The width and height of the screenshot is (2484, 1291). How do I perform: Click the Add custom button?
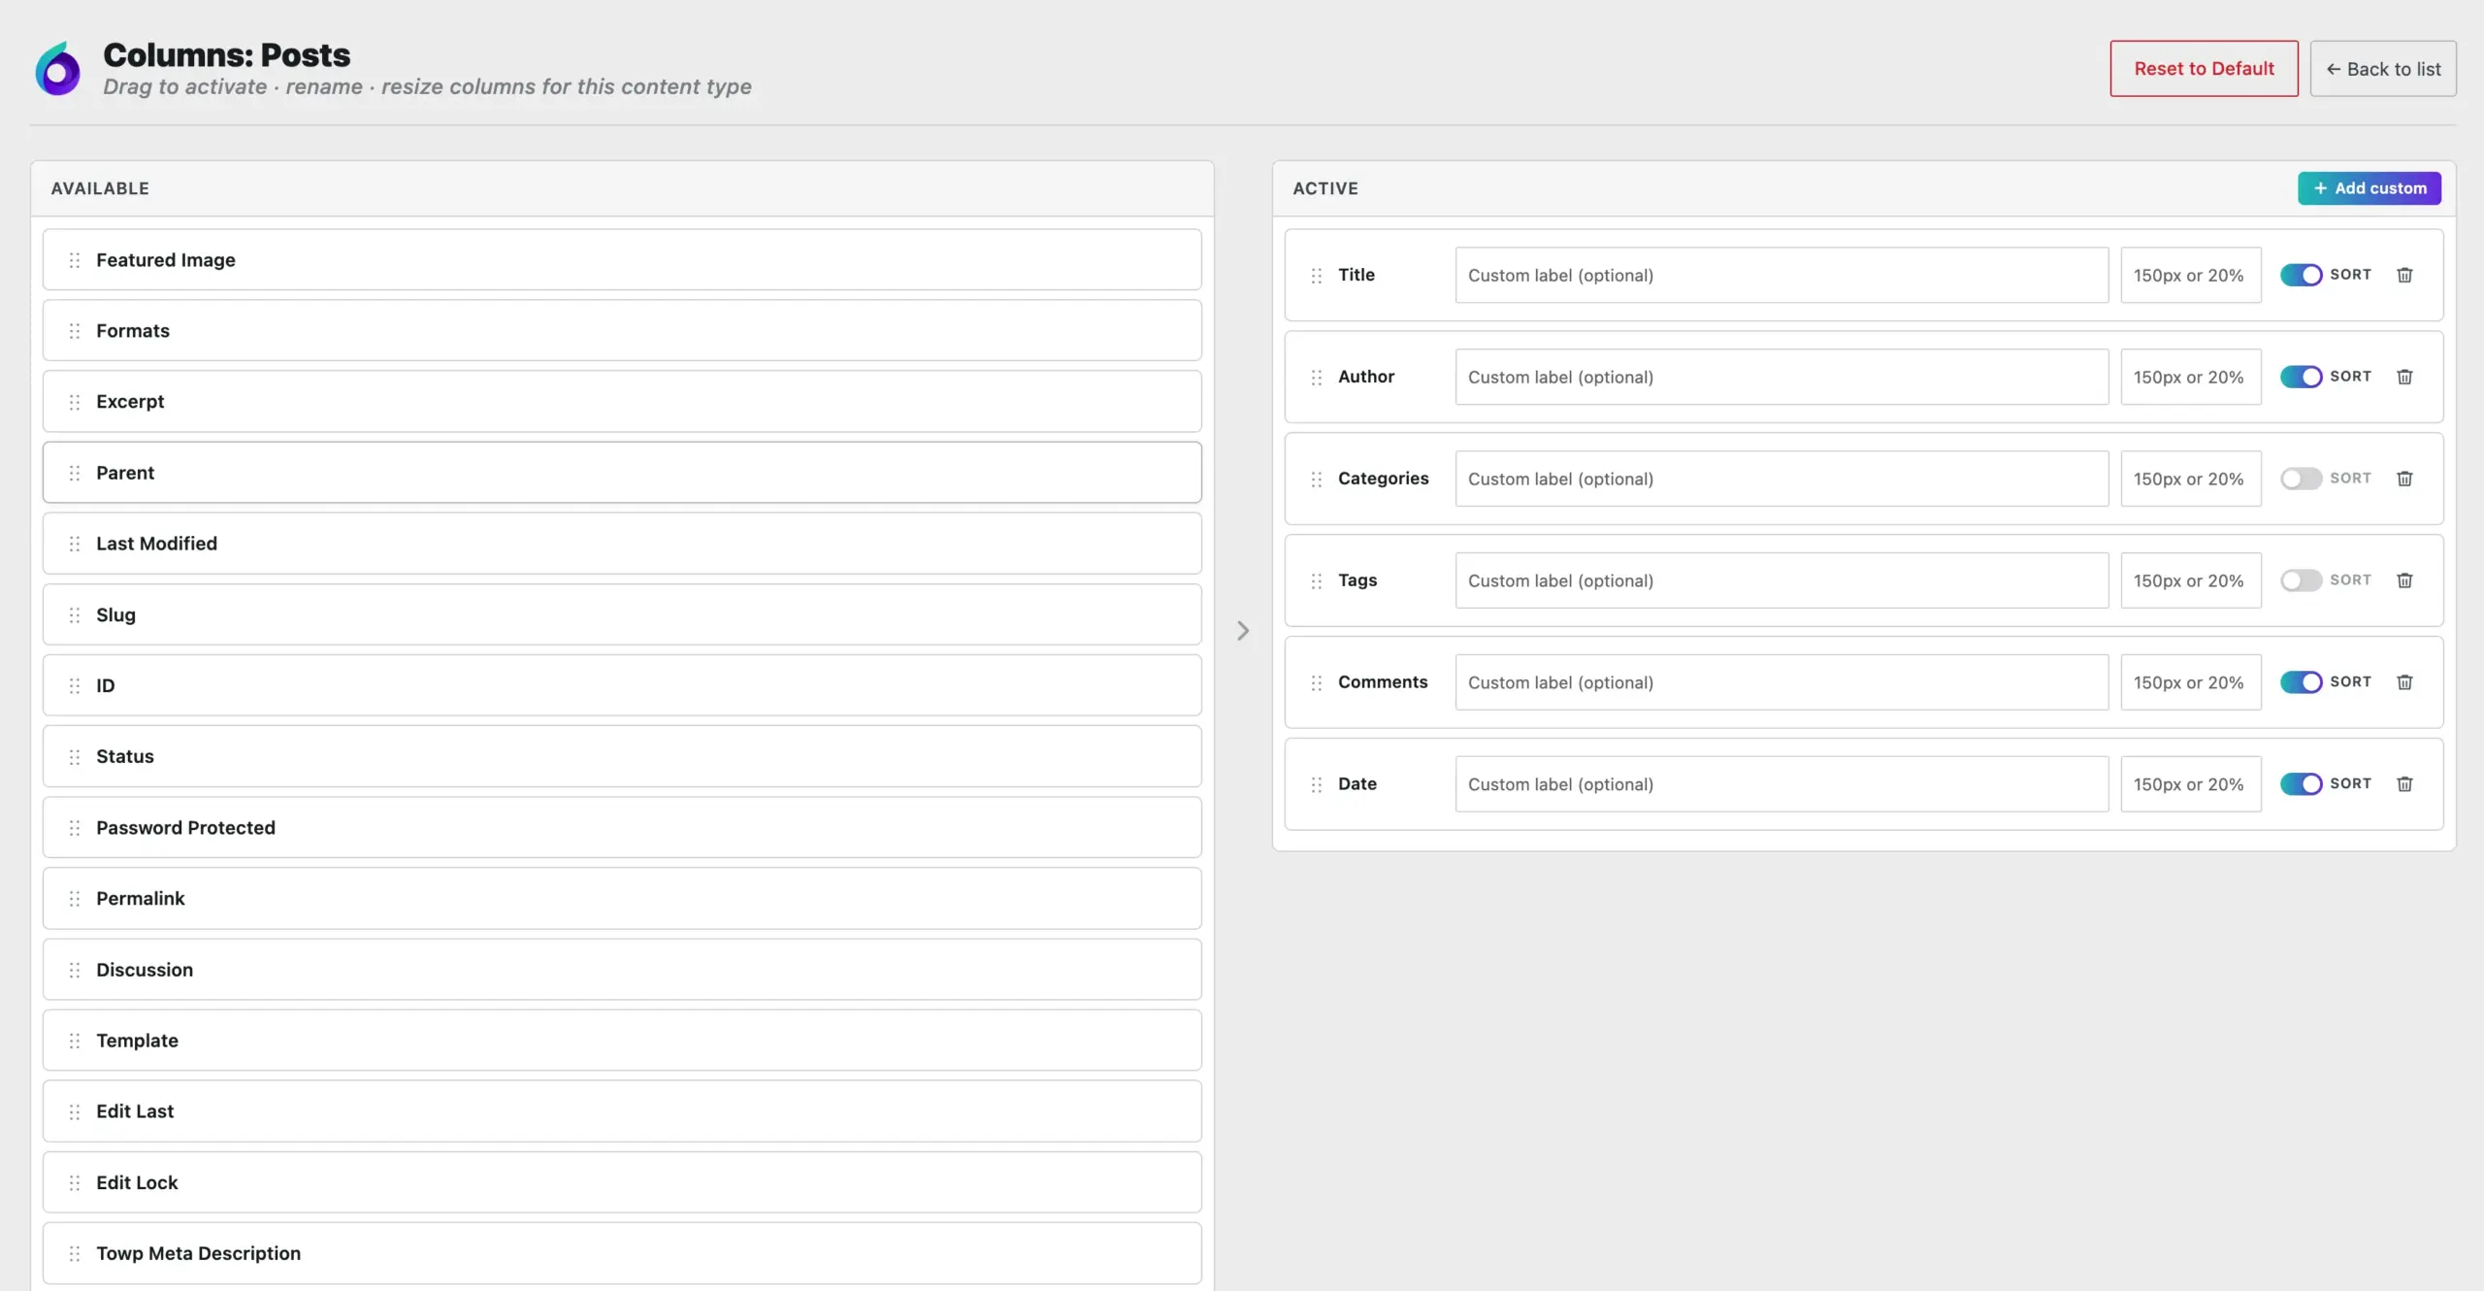[x=2370, y=188]
